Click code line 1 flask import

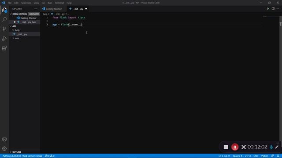(69, 18)
